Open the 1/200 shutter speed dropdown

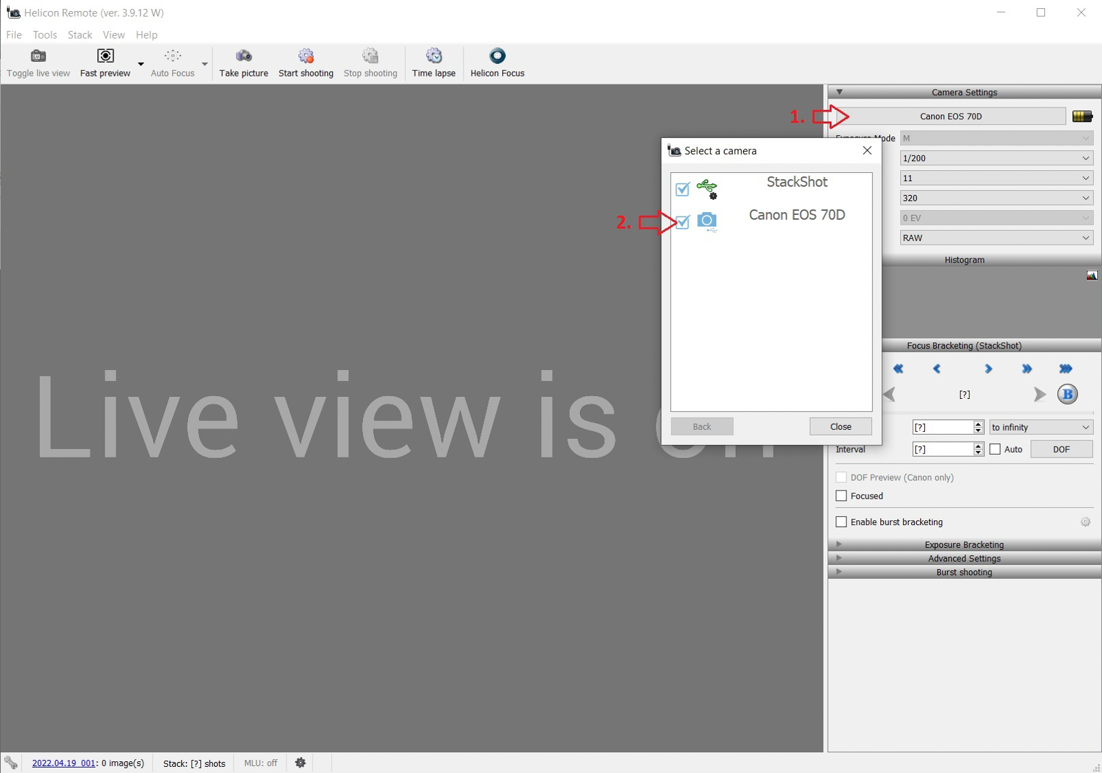tap(996, 158)
